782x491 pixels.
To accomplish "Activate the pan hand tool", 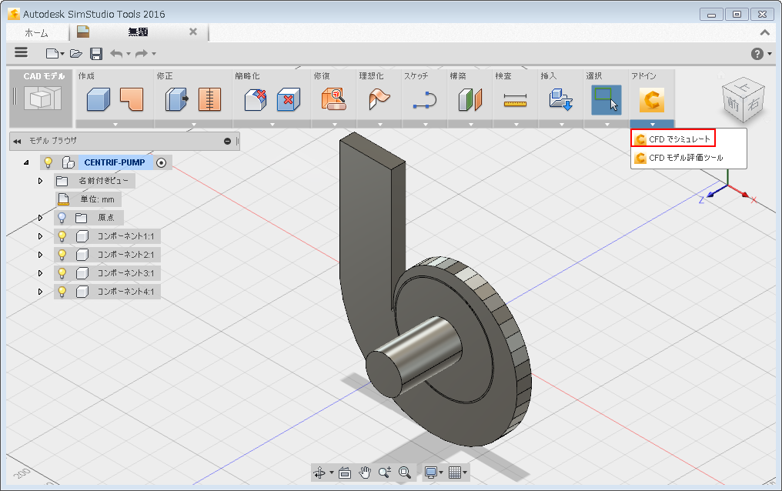I will click(365, 472).
